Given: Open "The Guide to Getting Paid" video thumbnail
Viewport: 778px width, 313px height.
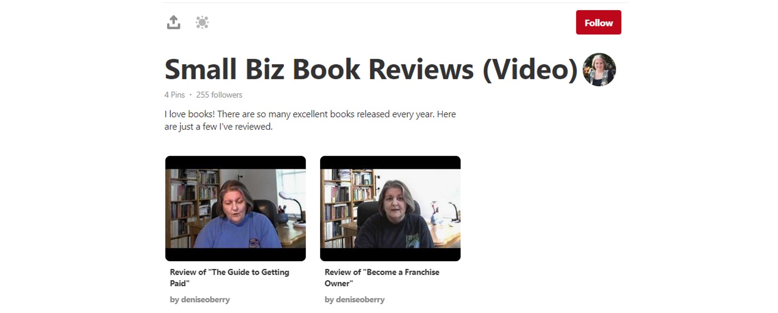Looking at the screenshot, I should (236, 209).
